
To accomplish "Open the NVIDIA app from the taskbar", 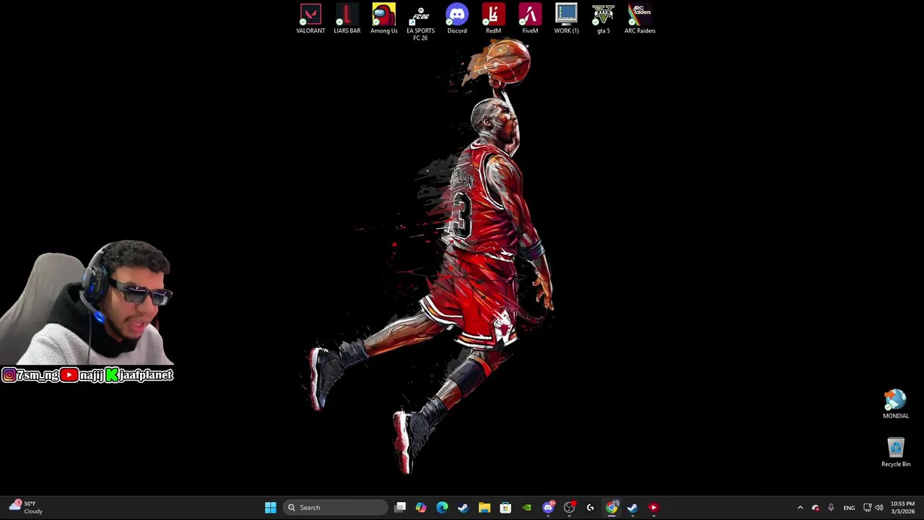I will click(527, 508).
